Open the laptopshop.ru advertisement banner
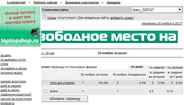 (x=20, y=26)
